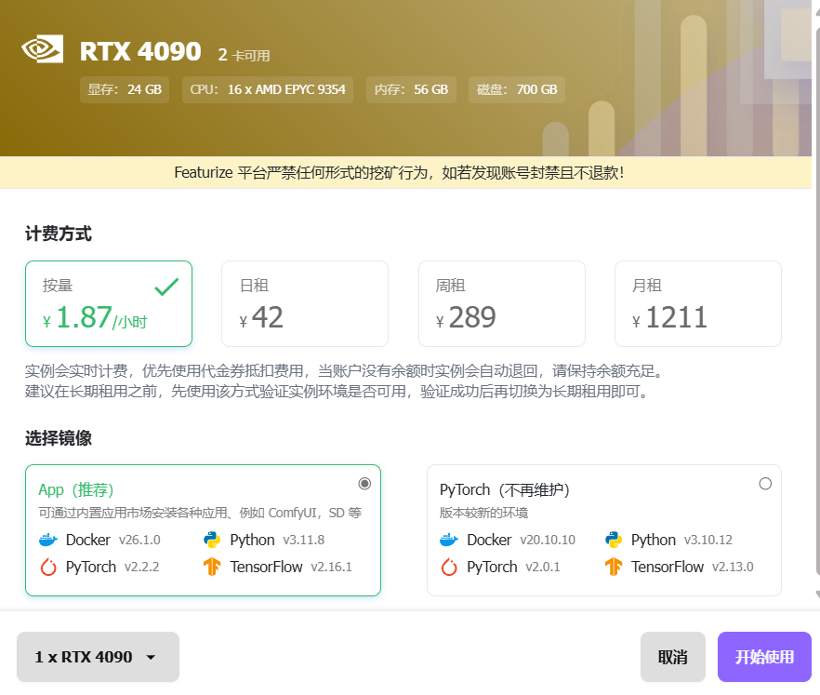820x695 pixels.
Task: Click the TensorFlow icon showing v2.13.0
Action: [614, 567]
